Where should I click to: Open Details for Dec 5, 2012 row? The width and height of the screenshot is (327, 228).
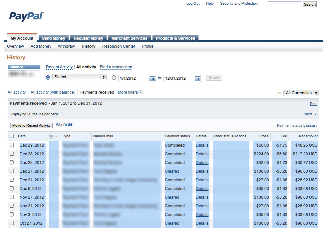tap(202, 189)
